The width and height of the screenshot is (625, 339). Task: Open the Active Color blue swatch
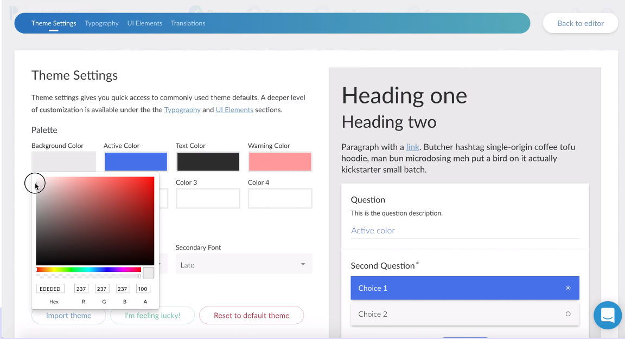point(136,161)
